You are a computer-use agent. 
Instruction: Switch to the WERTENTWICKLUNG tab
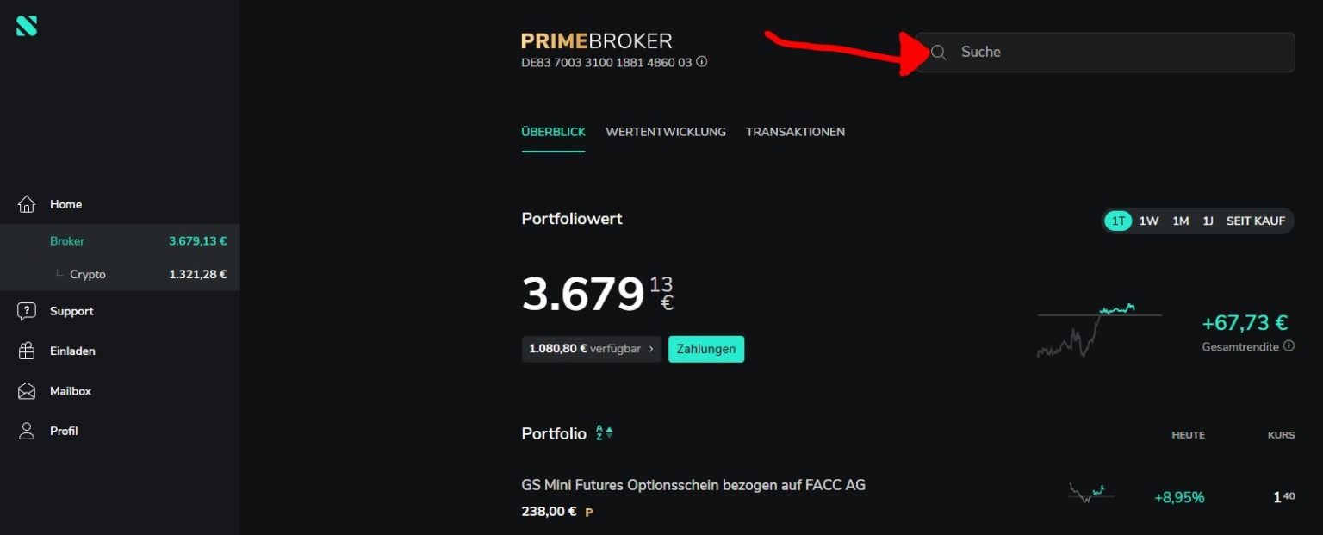(666, 132)
